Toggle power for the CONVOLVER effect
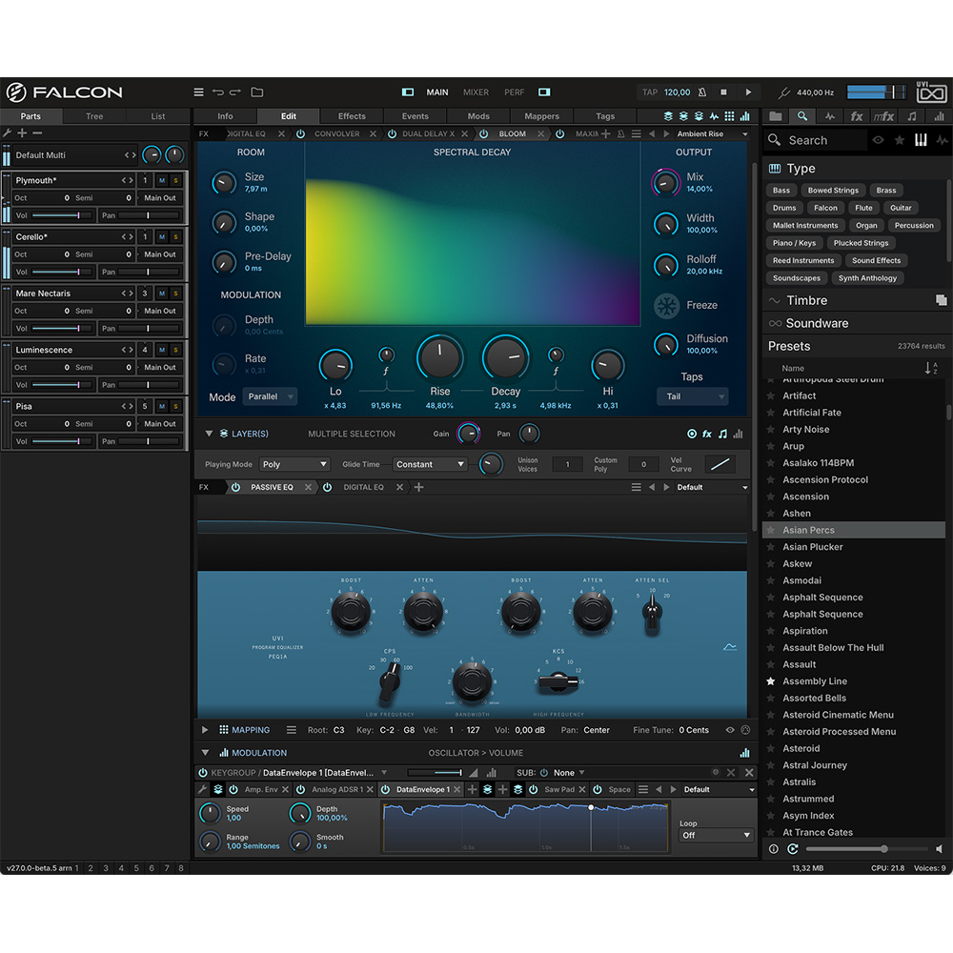This screenshot has height=953, width=953. 300,133
